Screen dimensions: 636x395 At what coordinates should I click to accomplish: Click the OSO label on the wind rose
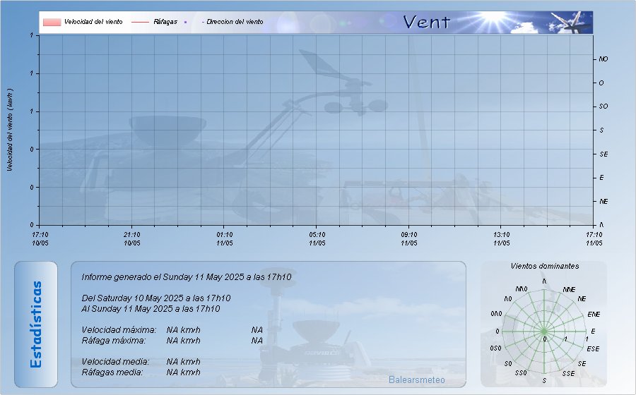(495, 348)
